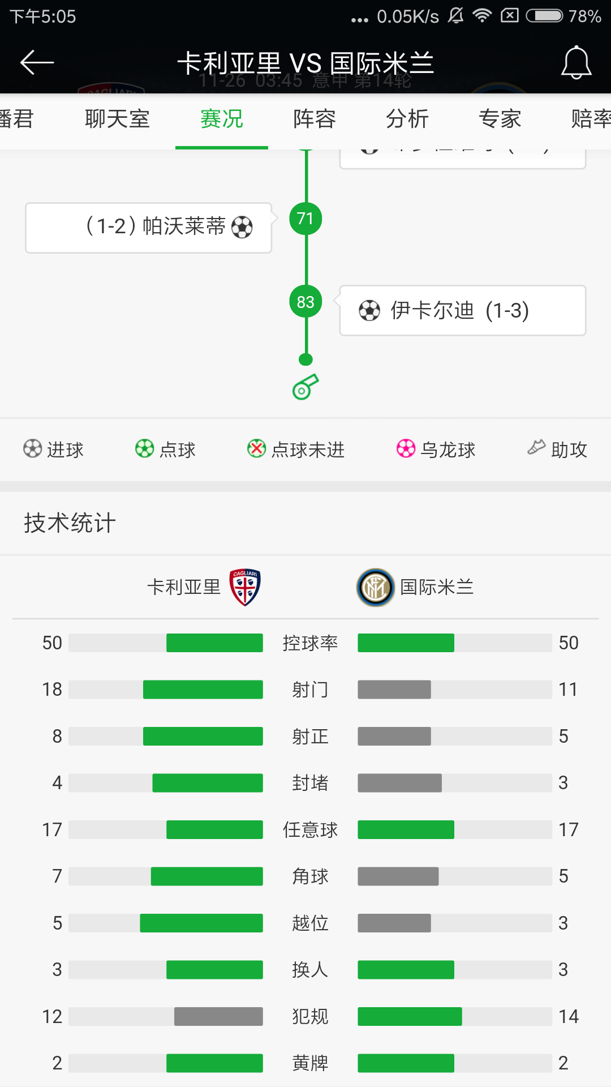The height and width of the screenshot is (1087, 611).
Task: Tap the assist boot legend icon
Action: [x=536, y=448]
